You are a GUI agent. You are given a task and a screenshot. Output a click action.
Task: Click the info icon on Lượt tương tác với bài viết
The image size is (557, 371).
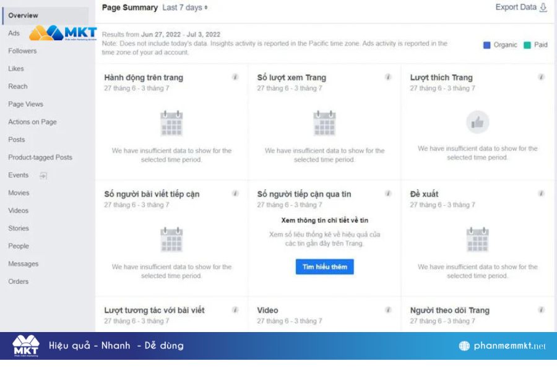235,310
